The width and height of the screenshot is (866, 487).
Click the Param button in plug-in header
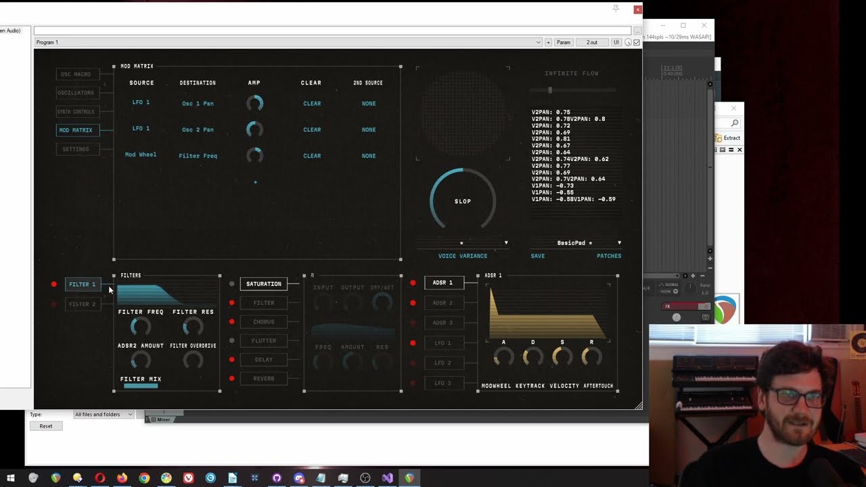click(564, 43)
